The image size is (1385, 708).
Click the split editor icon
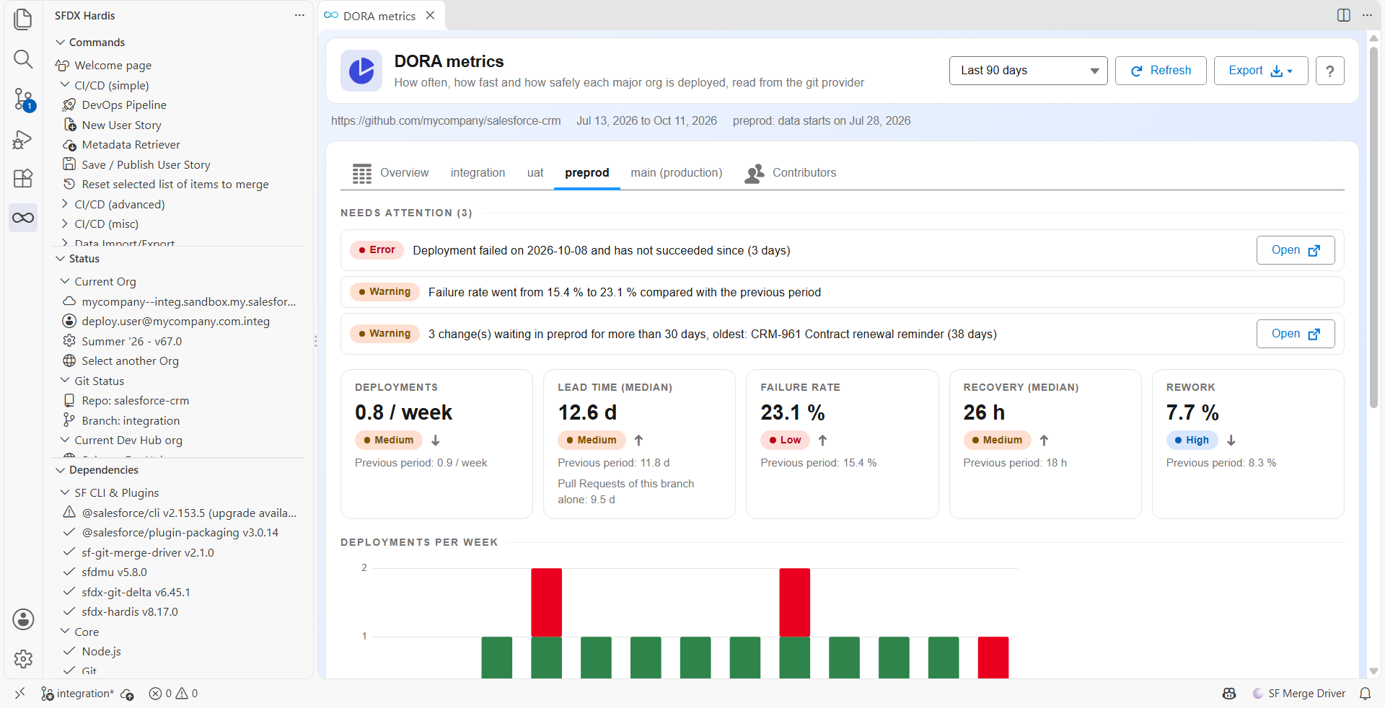(1343, 15)
